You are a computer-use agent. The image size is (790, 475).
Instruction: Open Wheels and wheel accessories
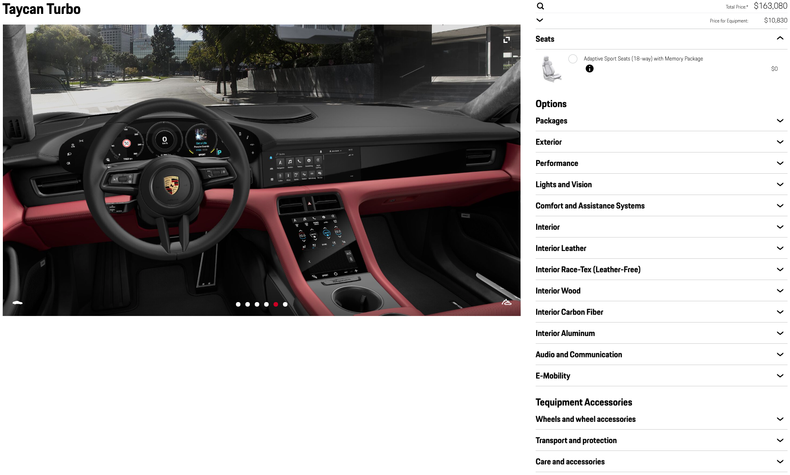tap(780, 419)
